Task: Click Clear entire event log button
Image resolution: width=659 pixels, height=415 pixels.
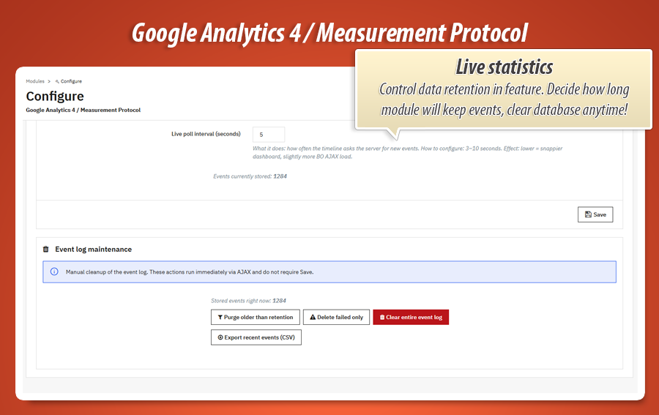Action: (x=411, y=317)
